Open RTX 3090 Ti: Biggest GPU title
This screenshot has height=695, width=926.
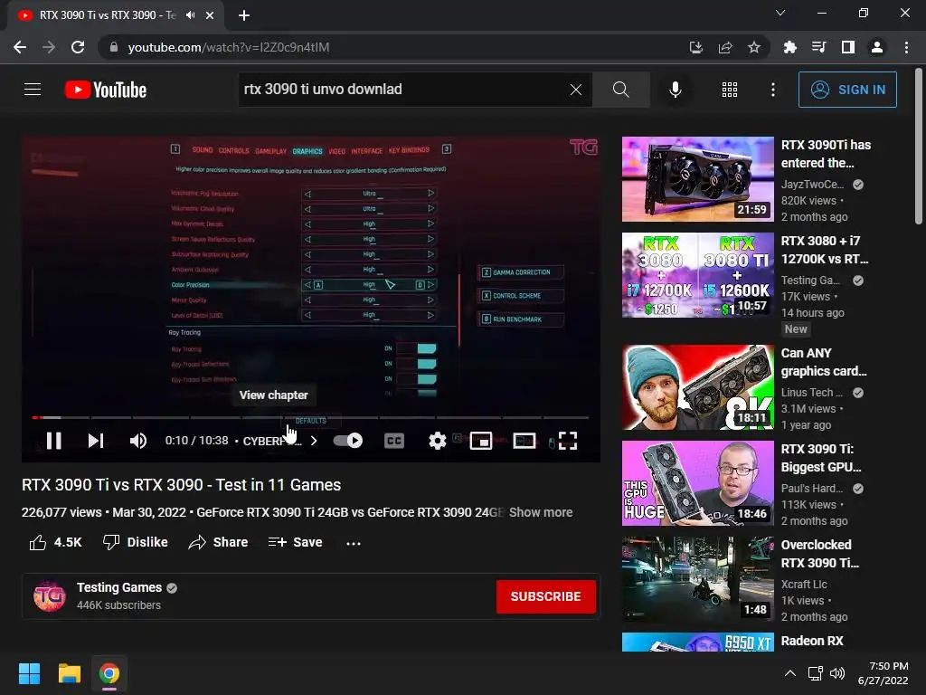click(821, 458)
